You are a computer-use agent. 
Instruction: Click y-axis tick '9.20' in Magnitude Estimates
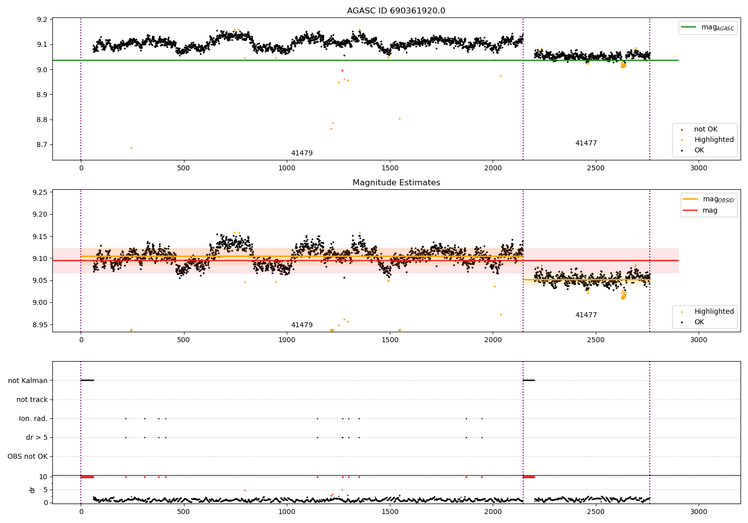coord(40,215)
